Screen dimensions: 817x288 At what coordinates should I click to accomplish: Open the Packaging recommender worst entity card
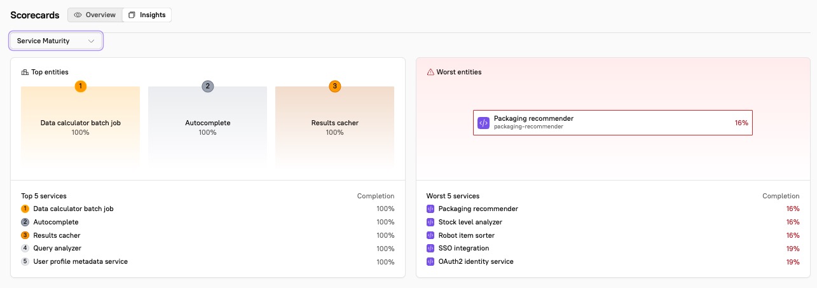[612, 123]
